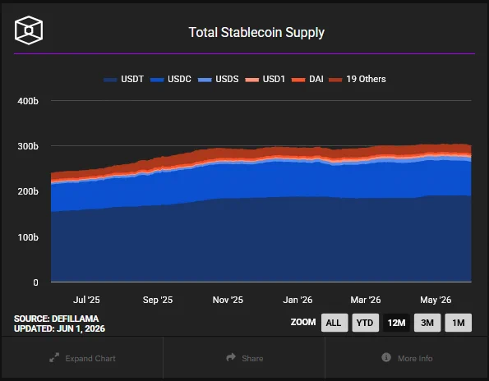
Task: Click the 200b y-axis label
Action: pyautogui.click(x=28, y=191)
